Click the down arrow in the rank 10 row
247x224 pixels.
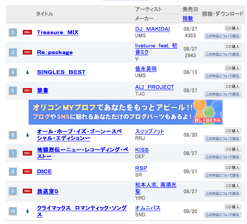27,211
